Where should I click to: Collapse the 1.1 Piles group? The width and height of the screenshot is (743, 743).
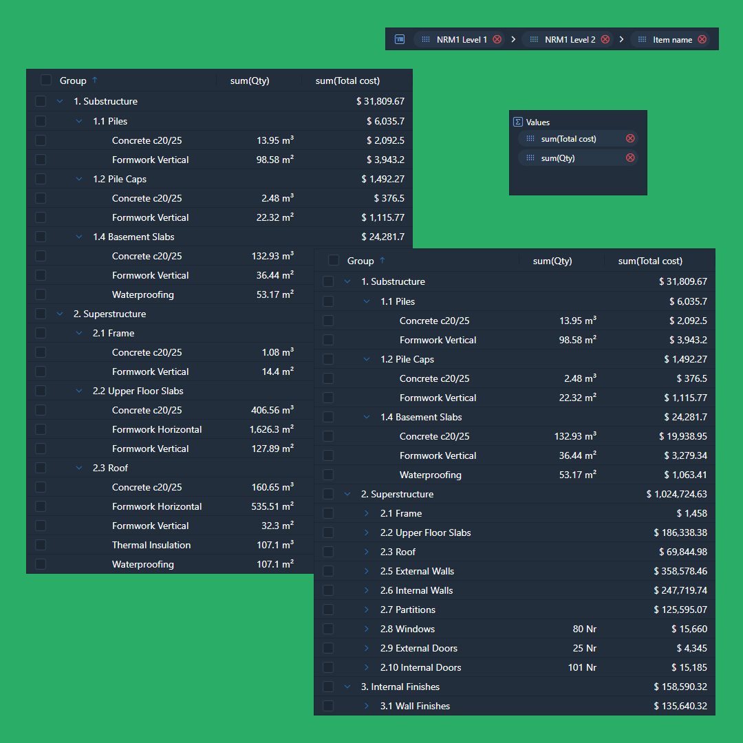pyautogui.click(x=367, y=301)
